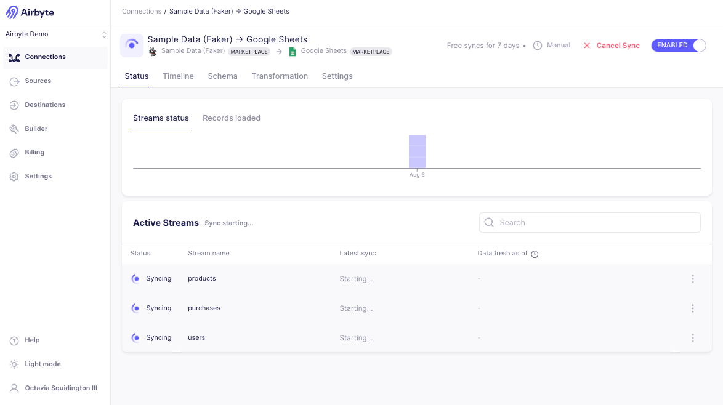
Task: Go back to Connections via the breadcrumb link
Action: (x=142, y=11)
